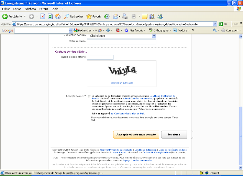This screenshot has height=176, width=243.
Task: Click the Internet zone globe icon
Action: tap(207, 173)
